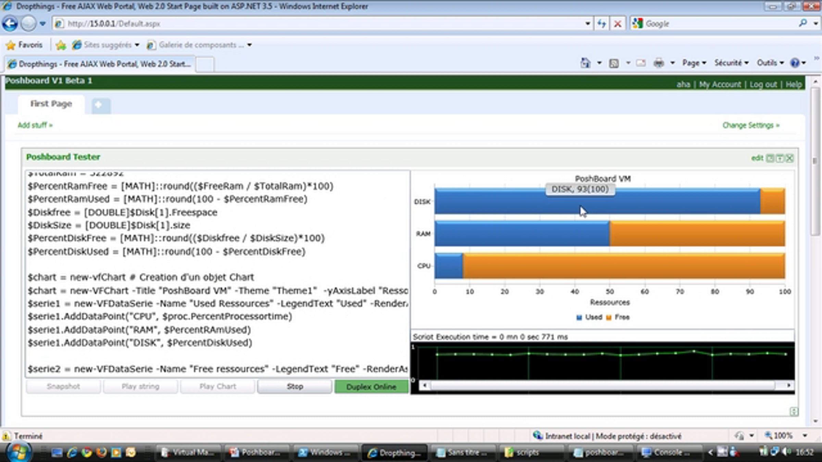Open the Outils menu
The image size is (822, 462).
coord(770,63)
